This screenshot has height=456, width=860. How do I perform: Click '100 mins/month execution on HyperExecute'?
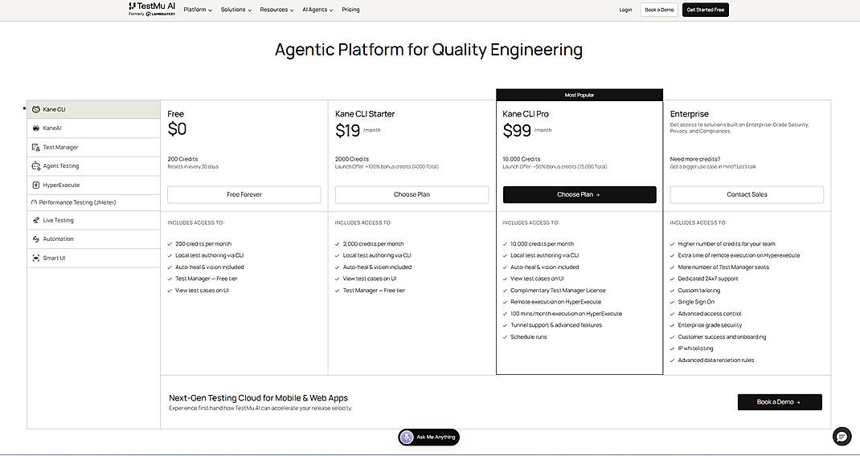pyautogui.click(x=566, y=314)
